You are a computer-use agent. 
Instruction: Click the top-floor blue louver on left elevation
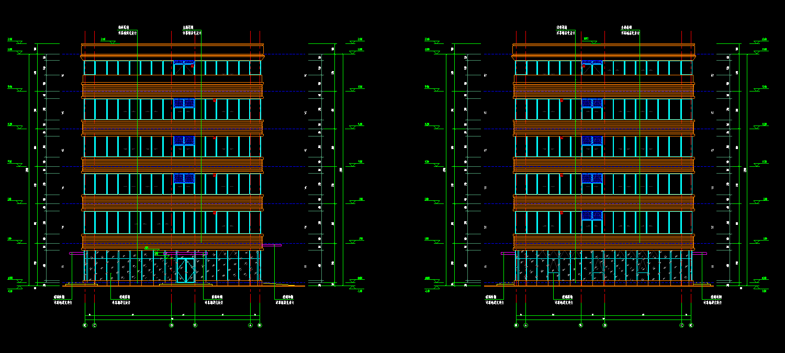[x=184, y=62]
